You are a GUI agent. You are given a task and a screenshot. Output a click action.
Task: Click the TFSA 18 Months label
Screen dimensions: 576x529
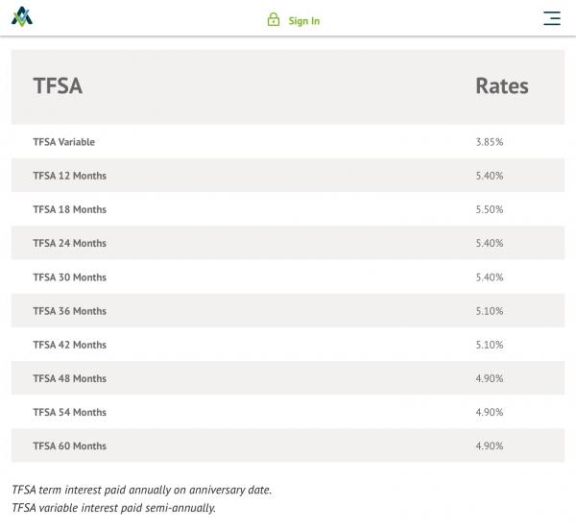[70, 209]
